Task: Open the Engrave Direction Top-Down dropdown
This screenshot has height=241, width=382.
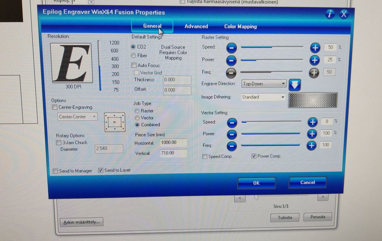Action: (x=264, y=84)
